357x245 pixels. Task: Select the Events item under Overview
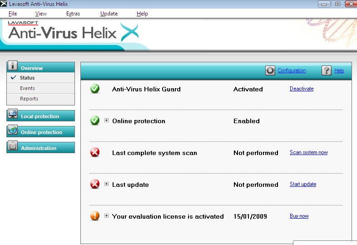coord(40,88)
